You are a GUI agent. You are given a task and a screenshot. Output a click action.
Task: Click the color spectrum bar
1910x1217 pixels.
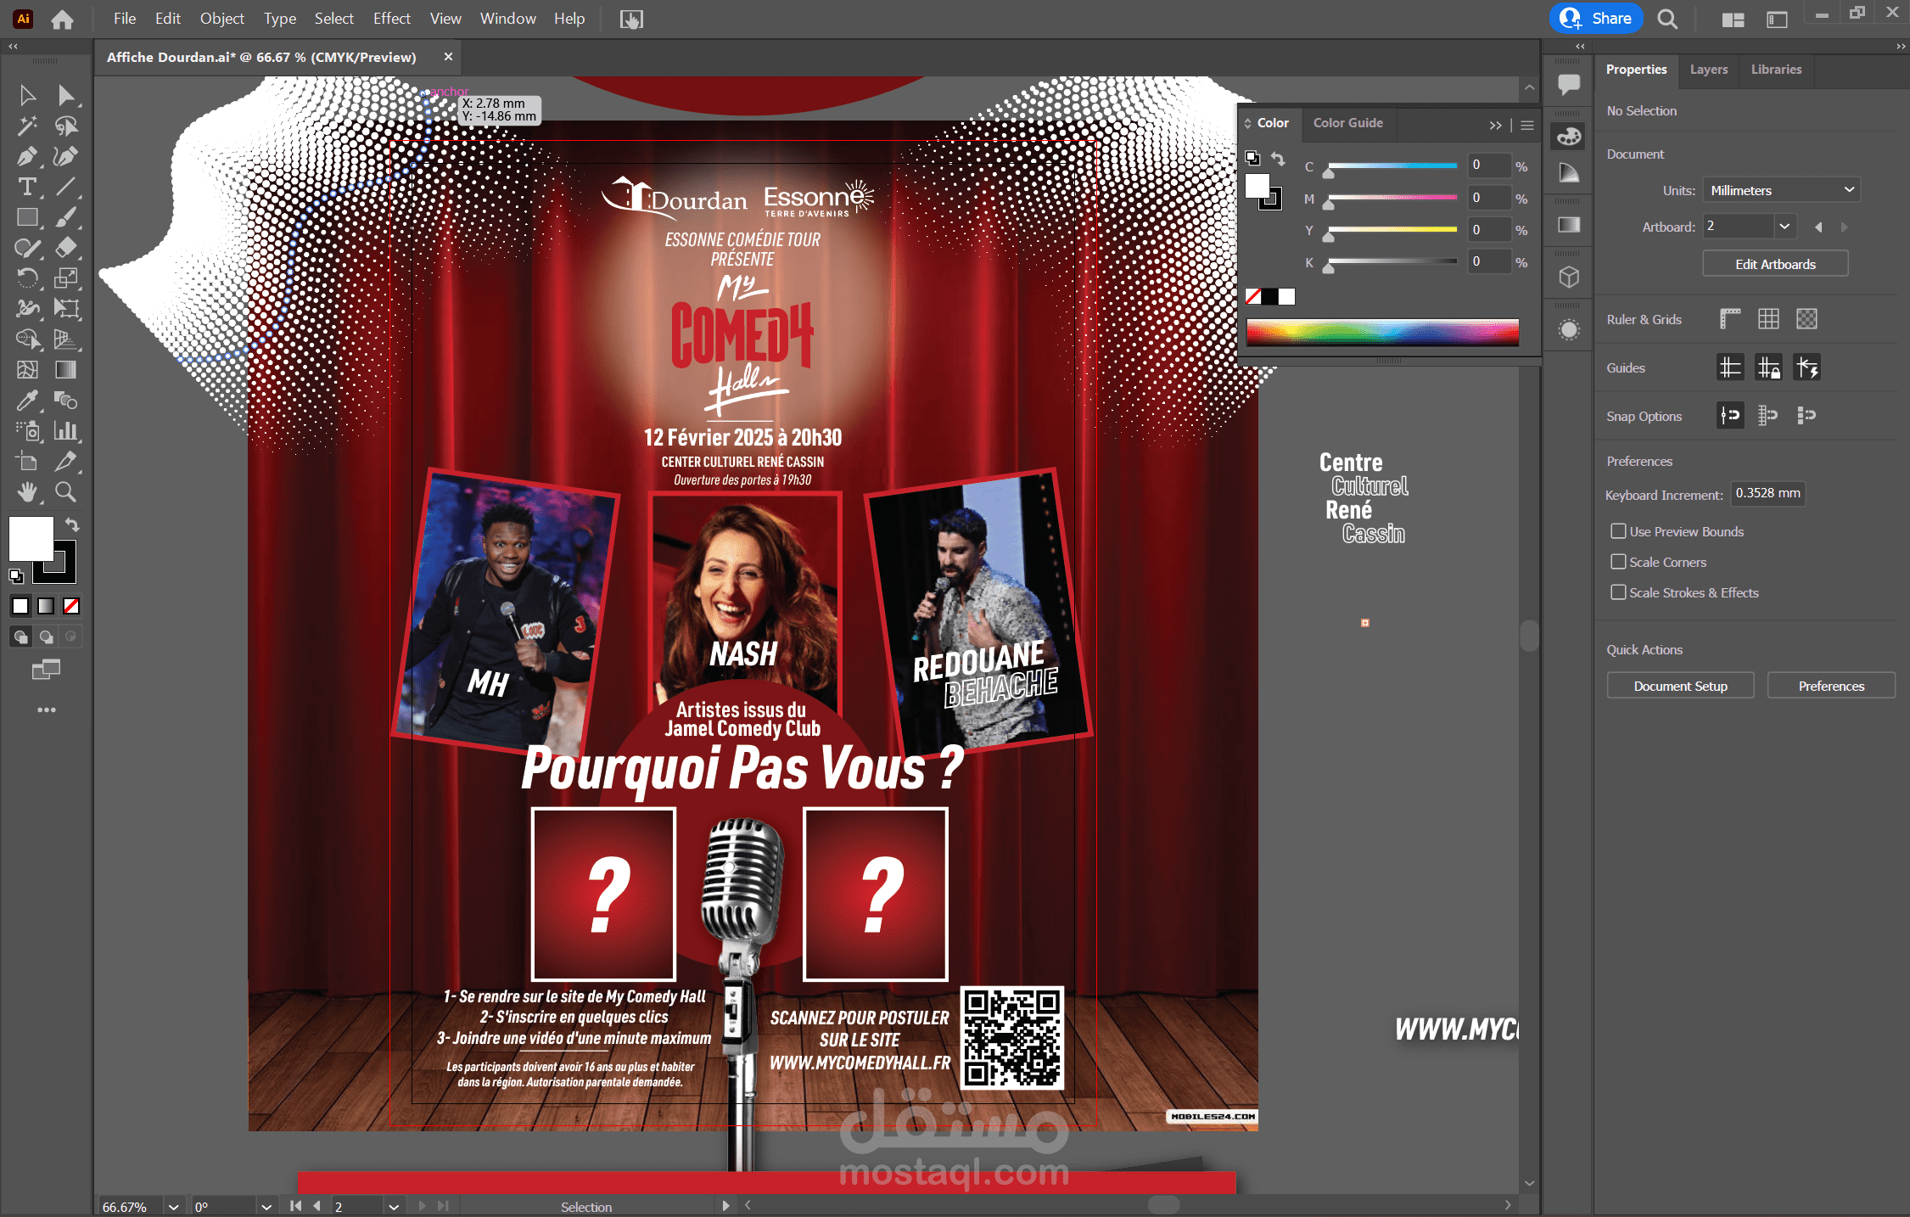tap(1382, 332)
